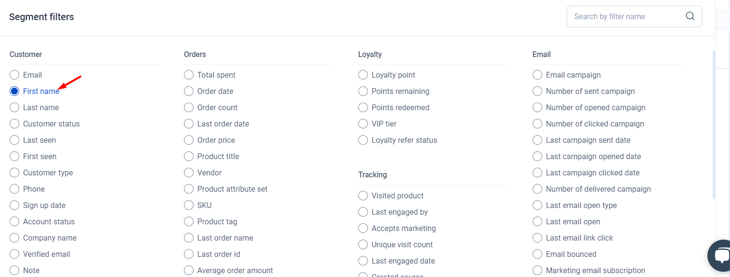Screen dimensions: 730x277
Task: Select the SKU filter option
Action: click(189, 205)
